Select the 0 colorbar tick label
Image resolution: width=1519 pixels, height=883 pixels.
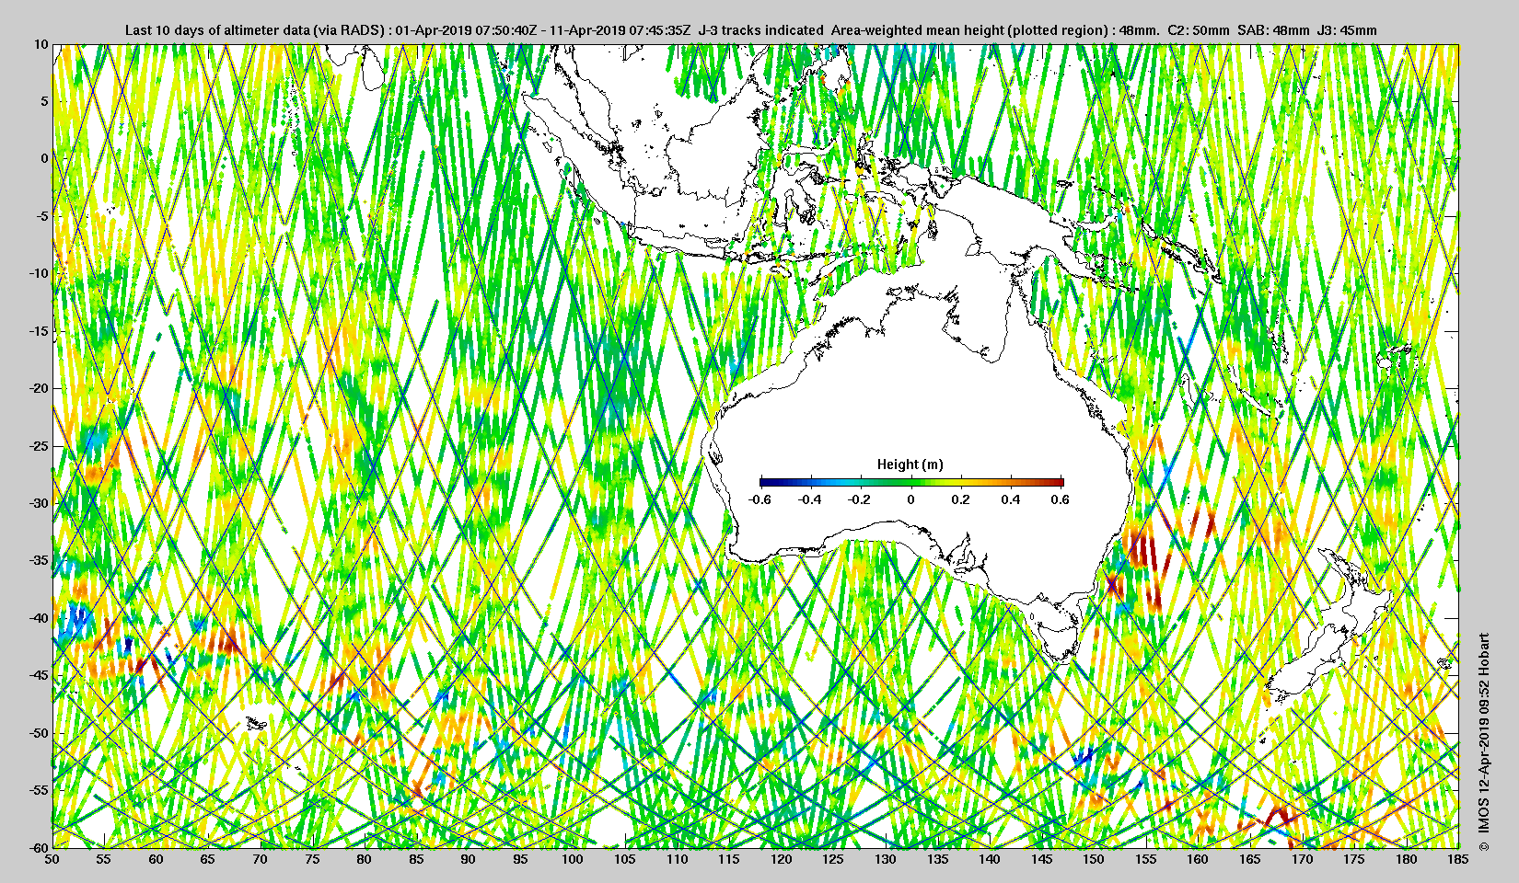[x=911, y=499]
